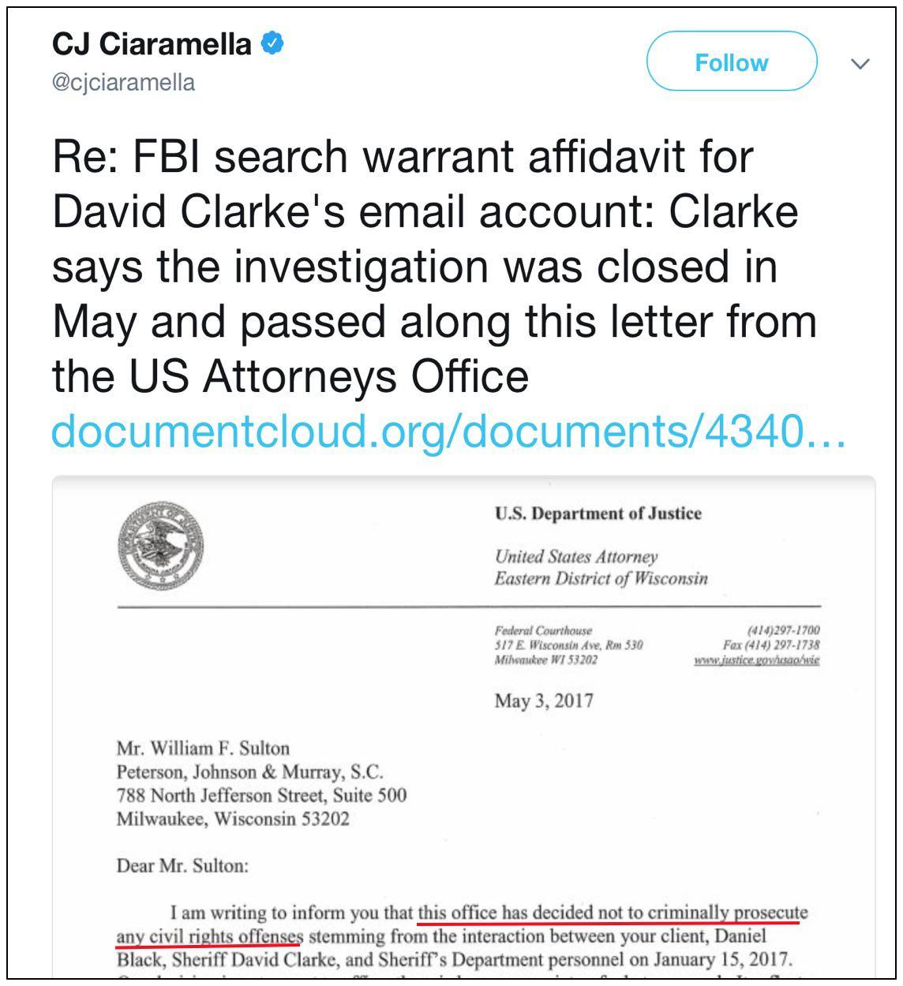Image resolution: width=903 pixels, height=986 pixels.
Task: Follow CJ Ciaramella
Action: 732,62
